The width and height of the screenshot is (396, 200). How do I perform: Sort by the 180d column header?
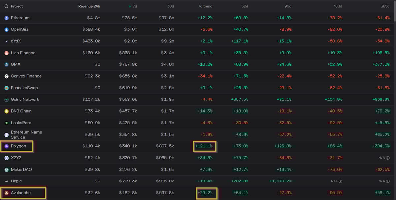[337, 6]
